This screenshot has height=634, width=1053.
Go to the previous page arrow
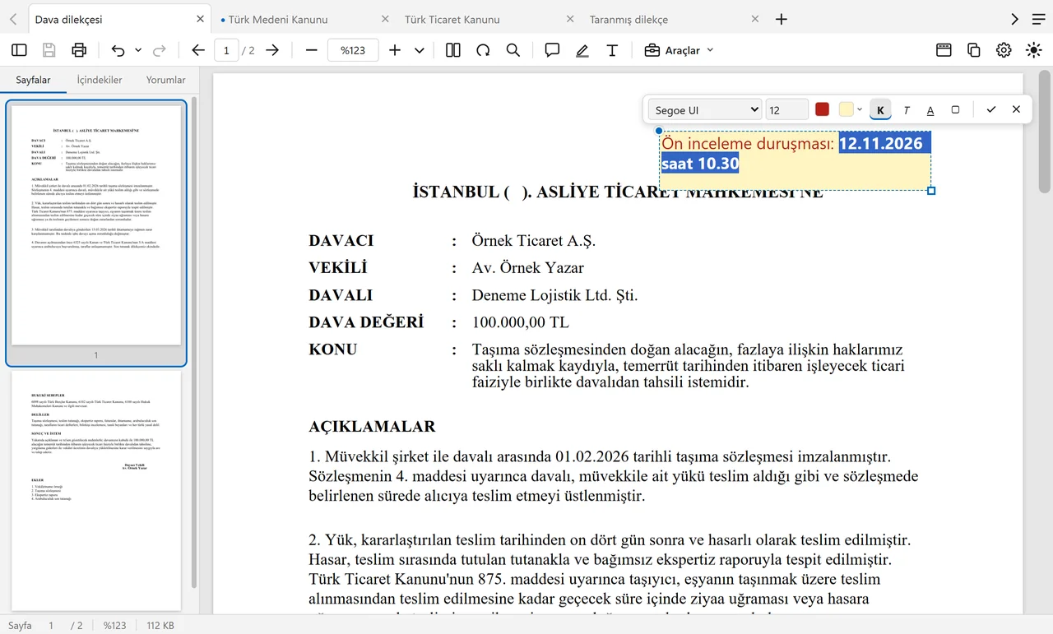197,50
